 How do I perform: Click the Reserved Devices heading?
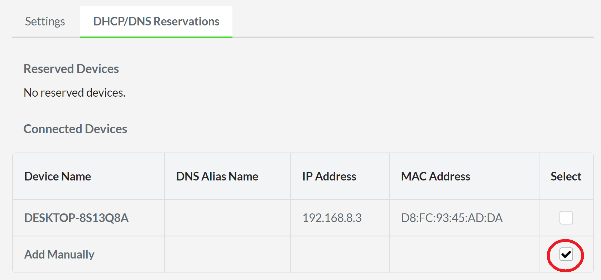71,68
